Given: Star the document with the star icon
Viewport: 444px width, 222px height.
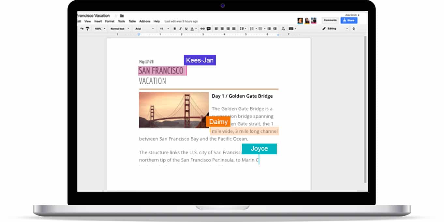Looking at the screenshot, I should tap(115, 16).
